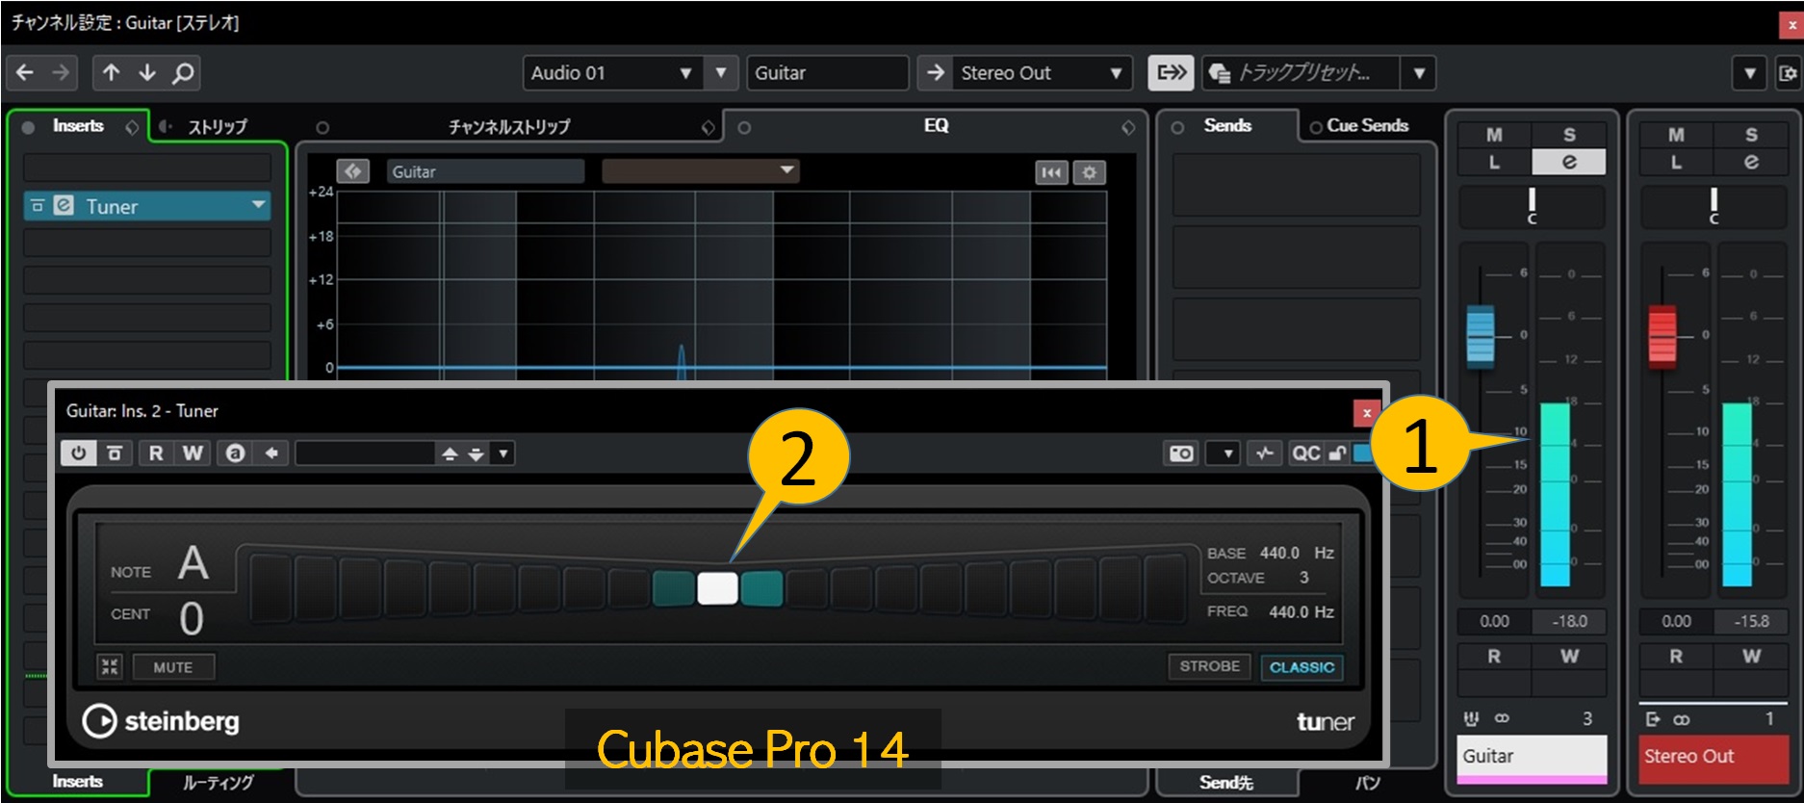
Task: Click the Guitar channel name field
Action: coord(1532,756)
